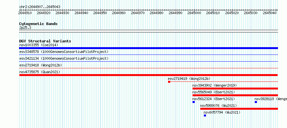Click the esv2719418 thin red variant line
Screen dimensions: 287x128
148,68
